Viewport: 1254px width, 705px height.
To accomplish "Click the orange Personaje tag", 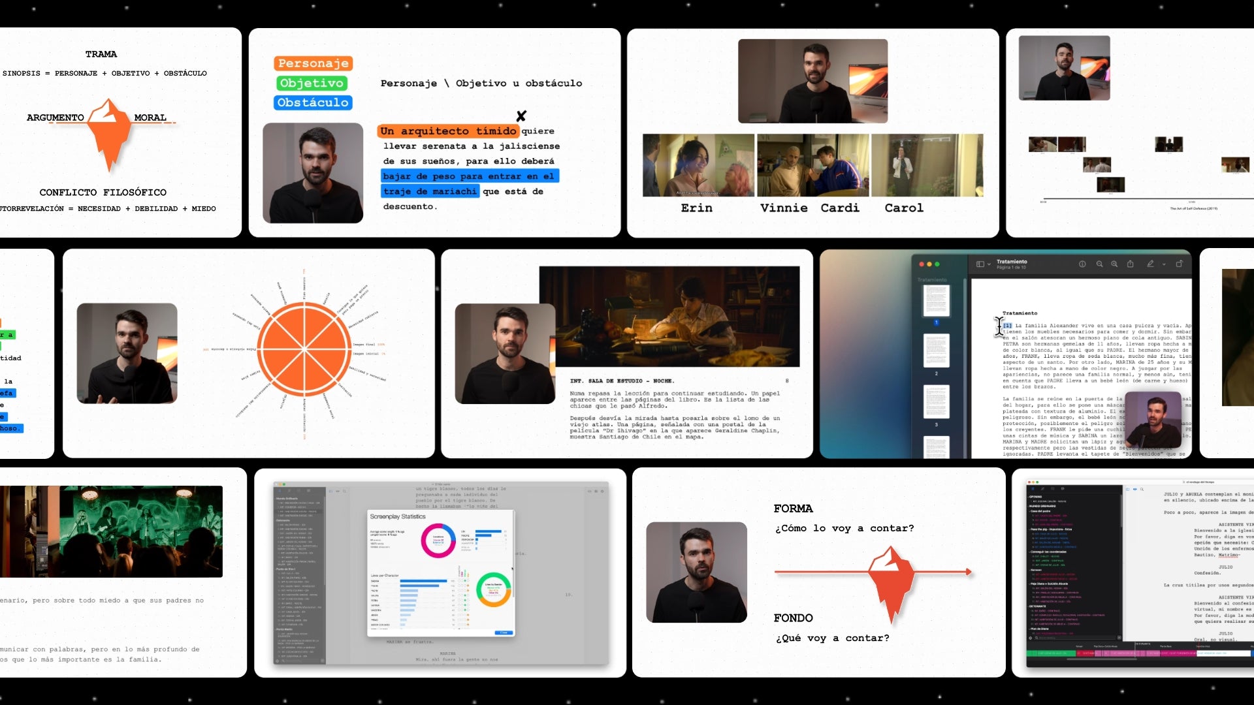I will (x=313, y=63).
